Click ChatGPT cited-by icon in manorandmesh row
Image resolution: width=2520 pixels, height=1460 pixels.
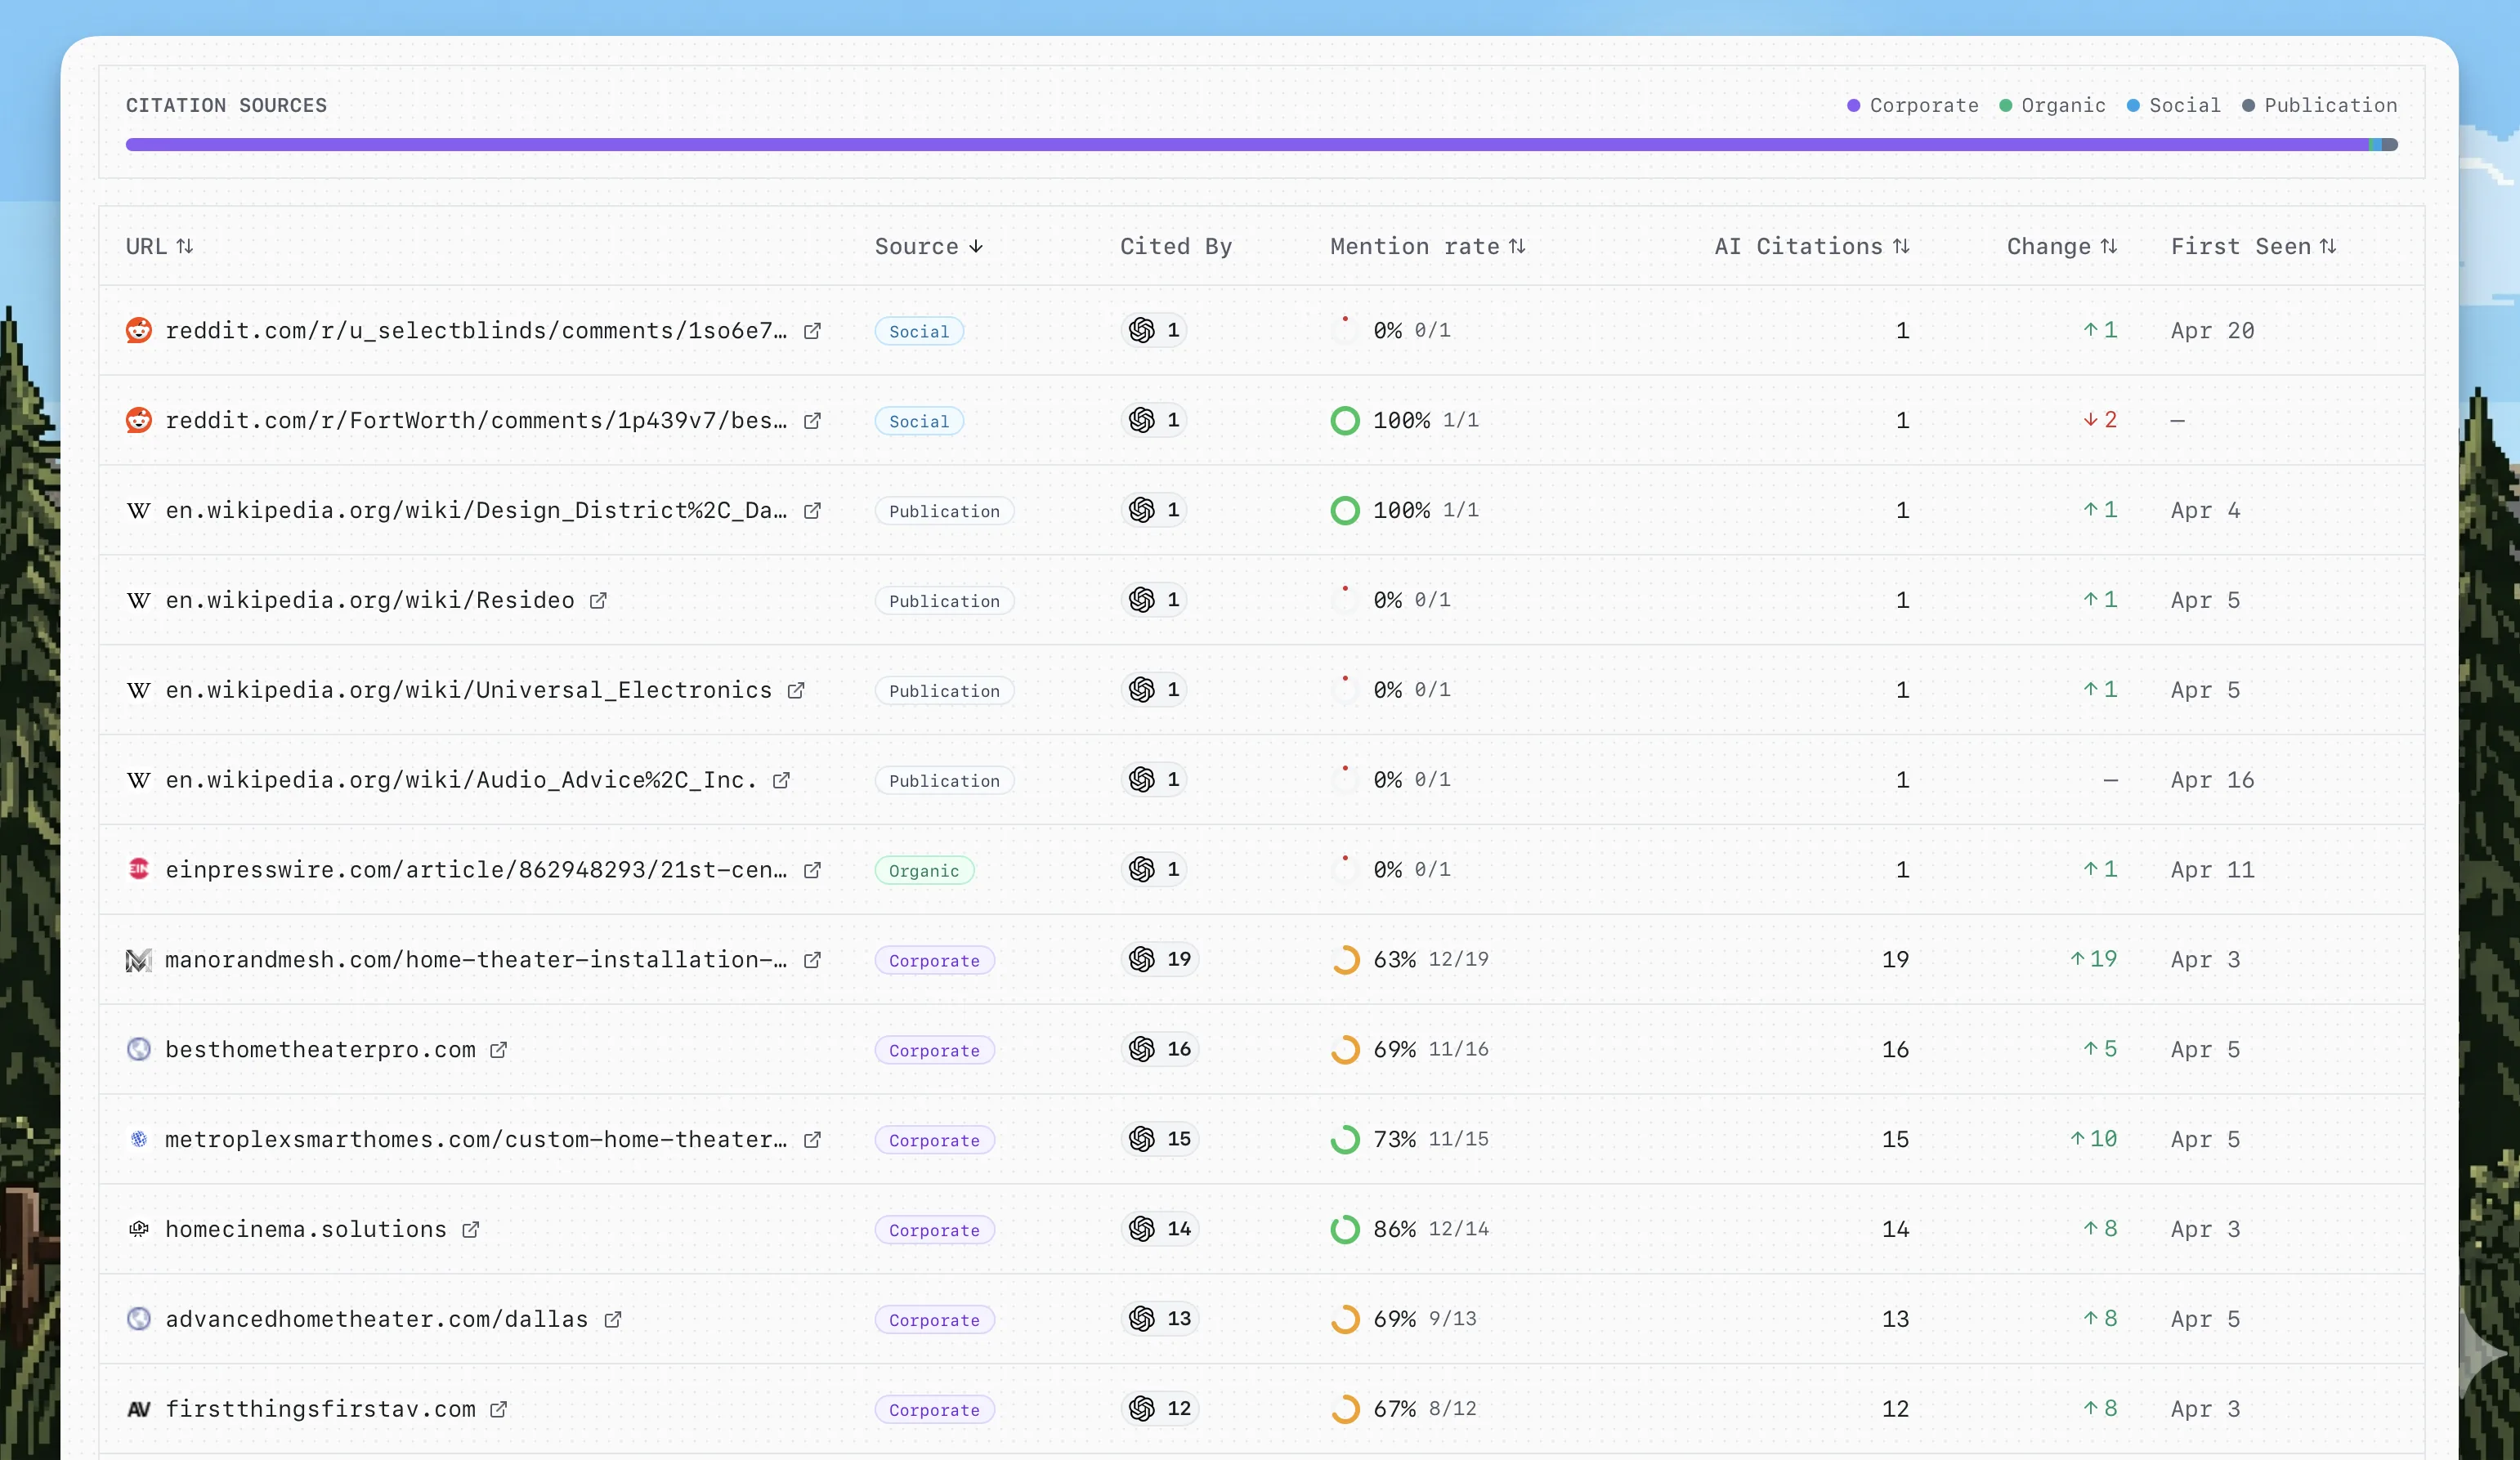(1142, 959)
